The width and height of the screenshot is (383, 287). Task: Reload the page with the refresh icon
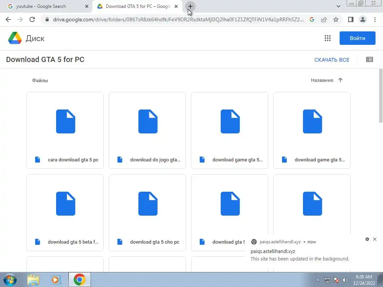click(x=32, y=19)
